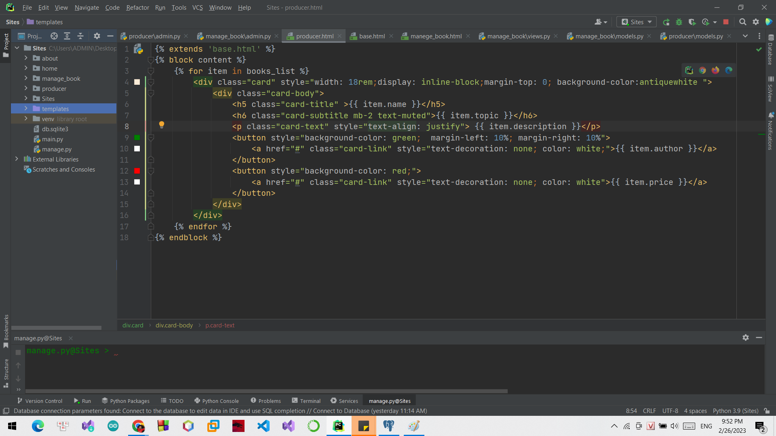The width and height of the screenshot is (776, 436).
Task: Open the Terminal tool window
Action: pyautogui.click(x=306, y=401)
